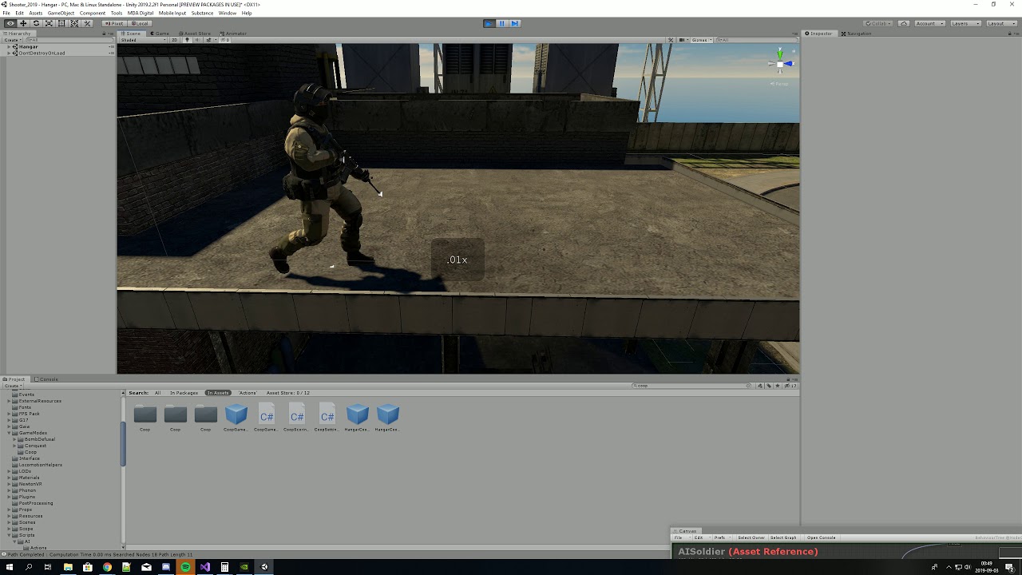Expand DontDestroyOnLoad in Hierarchy
This screenshot has height=575, width=1022.
9,54
